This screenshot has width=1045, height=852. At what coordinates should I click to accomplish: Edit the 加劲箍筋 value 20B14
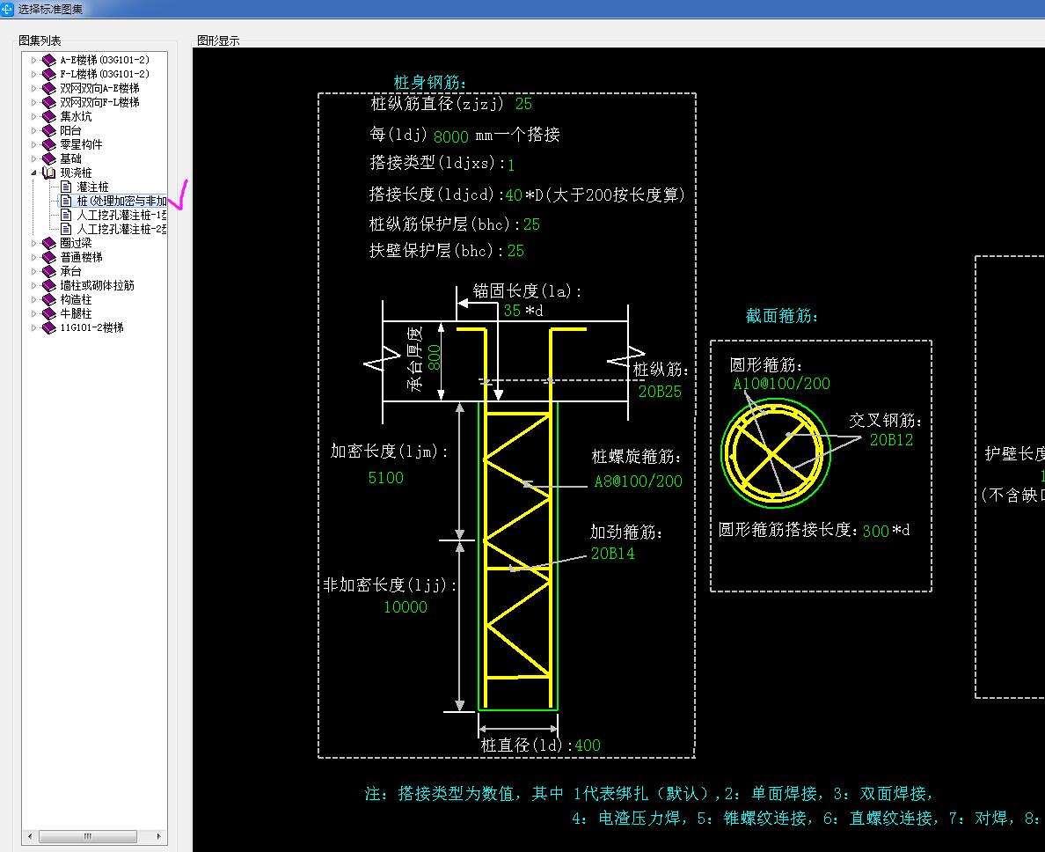click(x=612, y=554)
